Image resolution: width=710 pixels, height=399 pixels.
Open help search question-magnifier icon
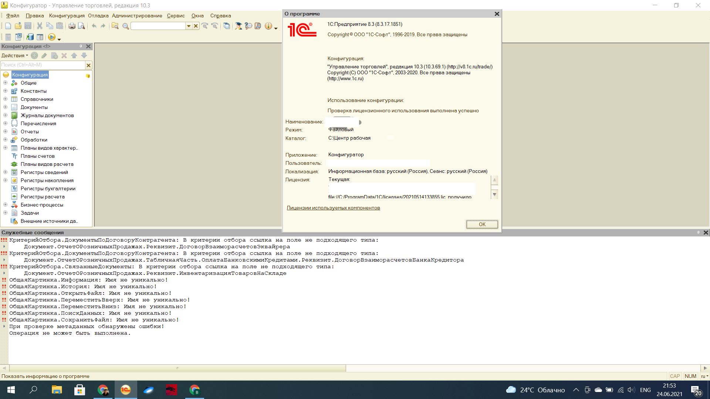coord(248,26)
